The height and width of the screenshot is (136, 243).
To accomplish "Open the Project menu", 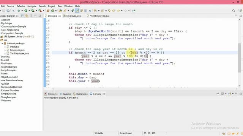I will pos(52,6).
